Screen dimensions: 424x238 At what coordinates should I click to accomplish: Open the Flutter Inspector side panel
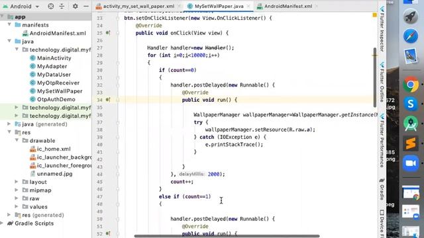(382, 29)
